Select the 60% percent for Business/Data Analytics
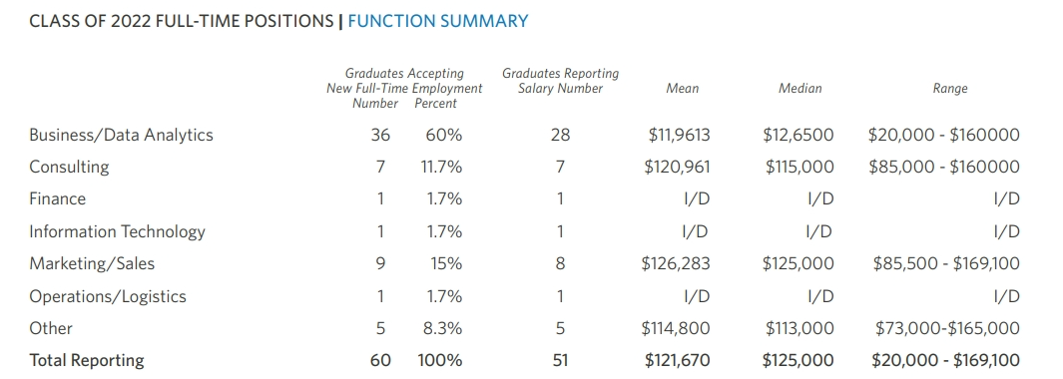The height and width of the screenshot is (379, 1063). 444,135
